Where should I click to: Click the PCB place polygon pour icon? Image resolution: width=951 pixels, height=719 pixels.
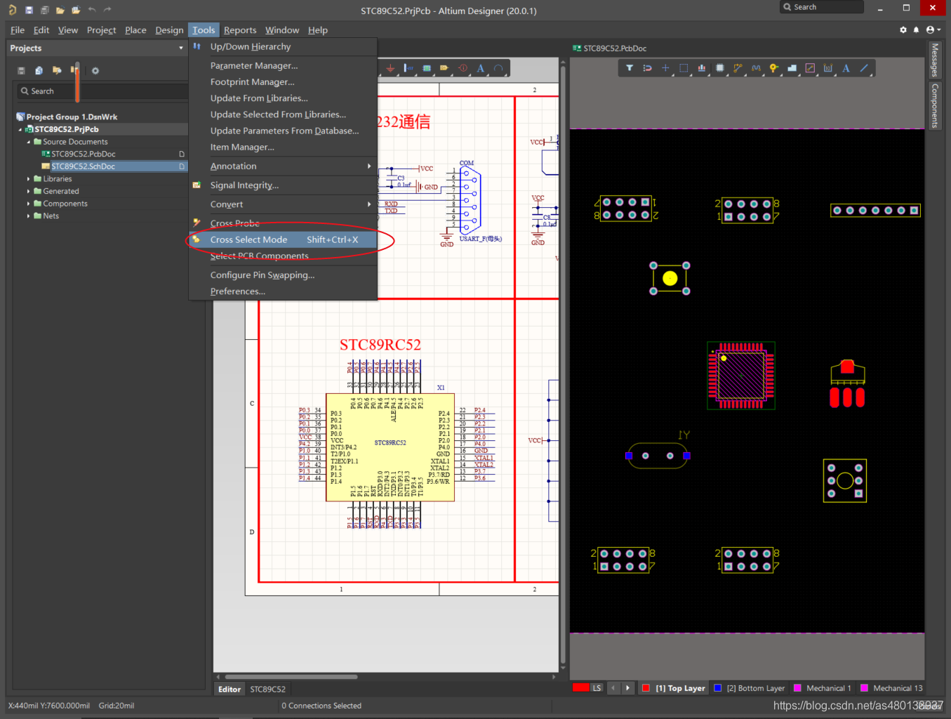pyautogui.click(x=792, y=68)
